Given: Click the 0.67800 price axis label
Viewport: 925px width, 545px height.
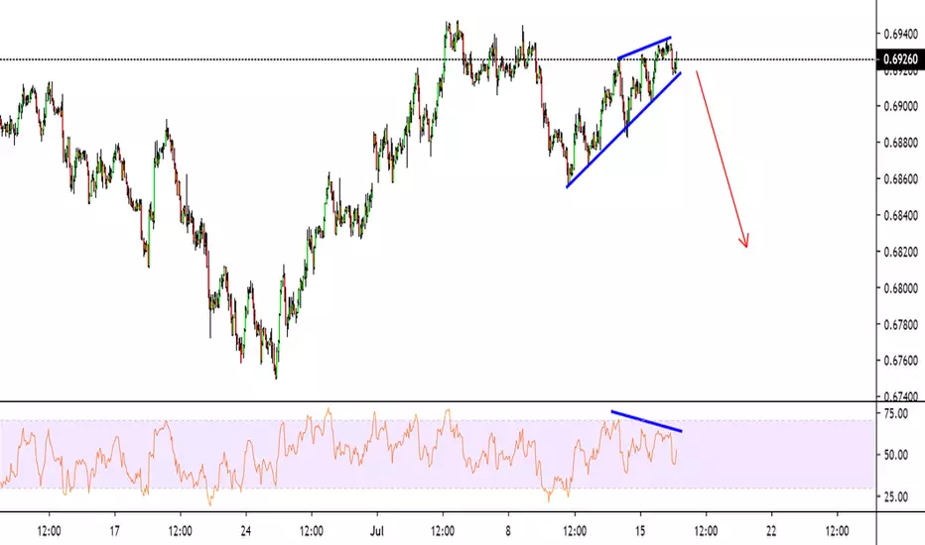Looking at the screenshot, I should (900, 325).
